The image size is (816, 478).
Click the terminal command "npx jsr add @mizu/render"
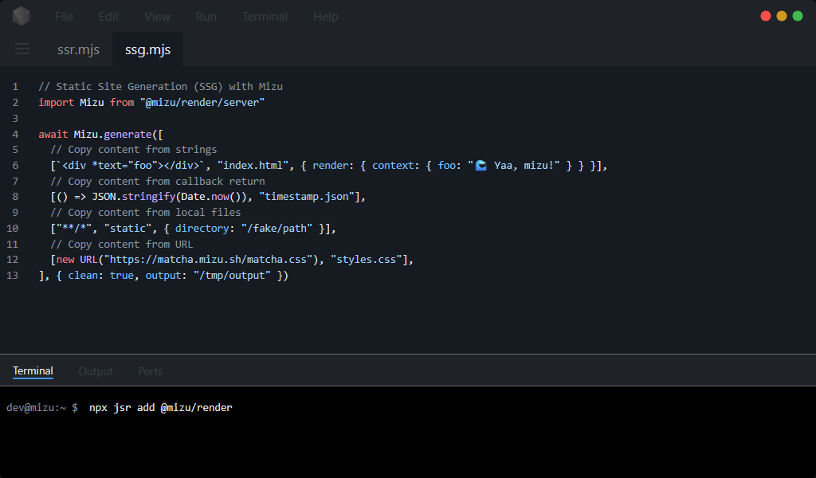tap(161, 408)
